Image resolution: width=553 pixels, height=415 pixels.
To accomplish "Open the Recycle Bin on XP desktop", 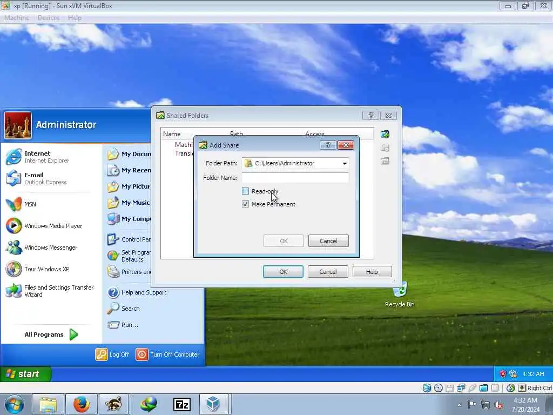I will [x=400, y=294].
